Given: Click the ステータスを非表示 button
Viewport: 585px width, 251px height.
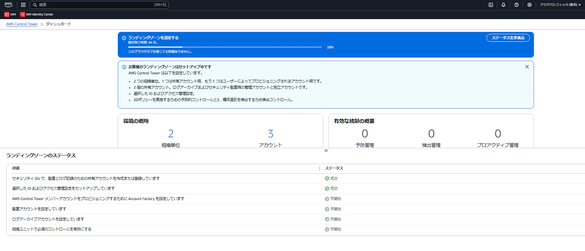Looking at the screenshot, I should pos(508,38).
